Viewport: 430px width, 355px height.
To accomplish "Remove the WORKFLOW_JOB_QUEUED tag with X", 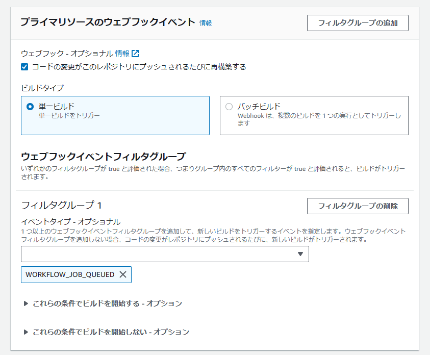I will 123,274.
